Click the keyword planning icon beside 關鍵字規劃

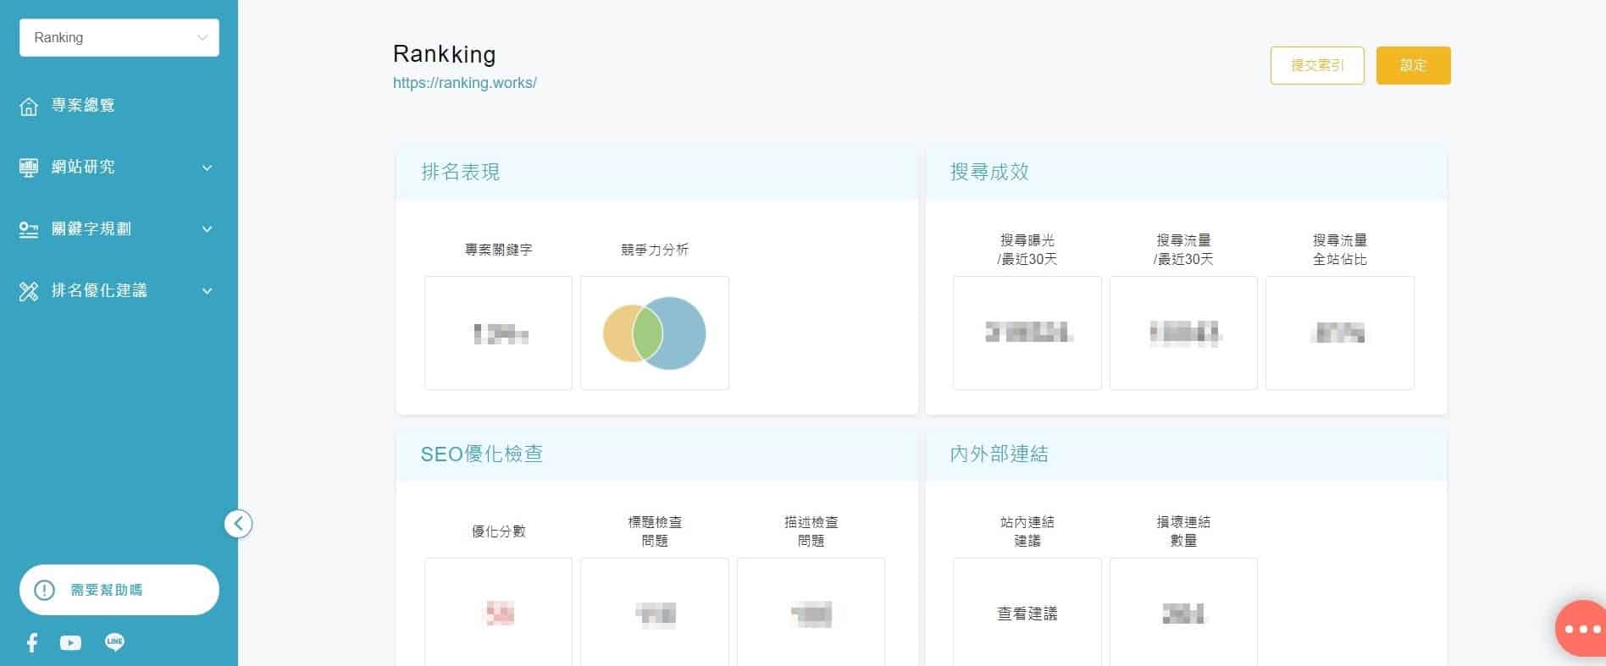tap(29, 229)
